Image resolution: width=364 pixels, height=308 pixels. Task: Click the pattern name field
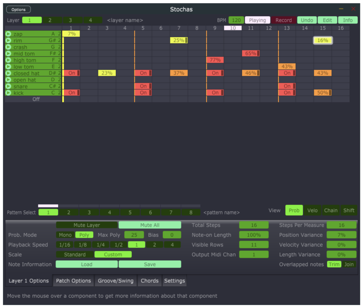pyautogui.click(x=222, y=212)
